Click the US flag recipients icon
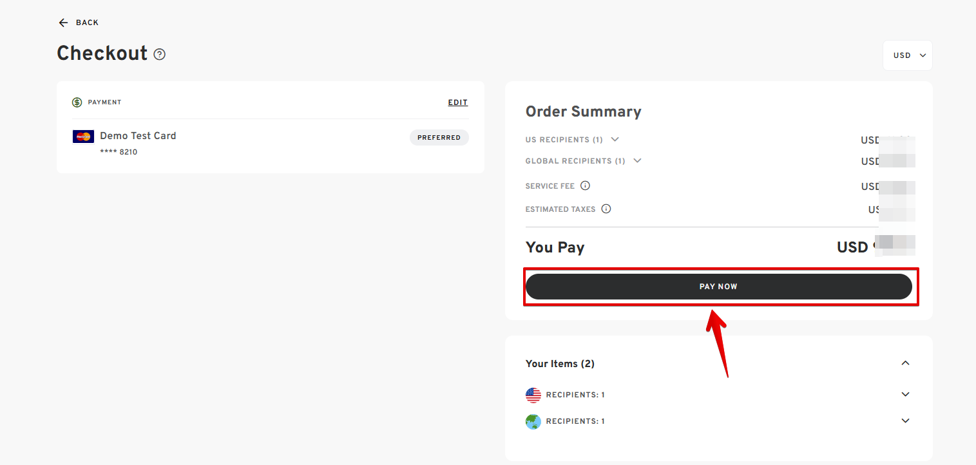Screen dimensions: 976x465 pyautogui.click(x=533, y=395)
